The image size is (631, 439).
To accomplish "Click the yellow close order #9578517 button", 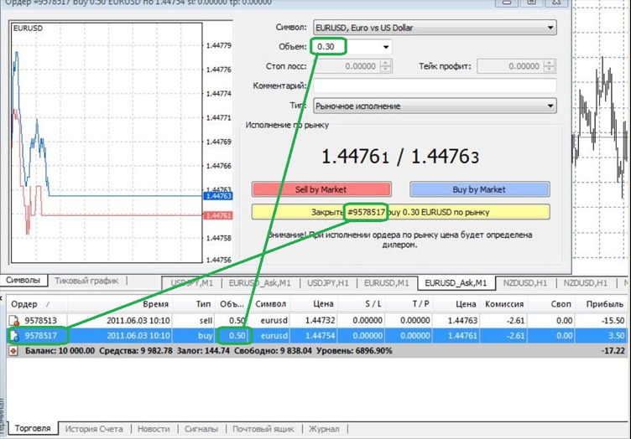I will coord(400,212).
